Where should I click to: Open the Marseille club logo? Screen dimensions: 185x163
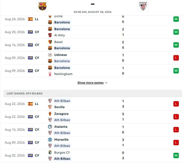[50, 140]
